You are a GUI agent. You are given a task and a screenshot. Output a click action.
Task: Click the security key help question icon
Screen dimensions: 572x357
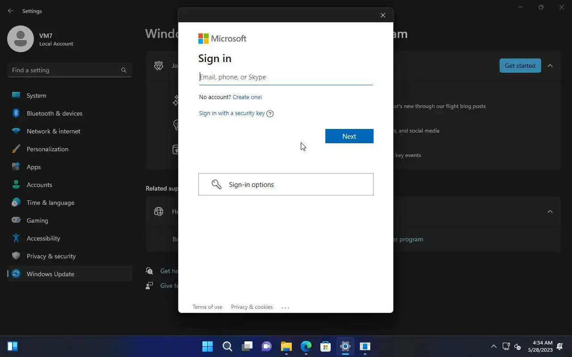pos(270,113)
